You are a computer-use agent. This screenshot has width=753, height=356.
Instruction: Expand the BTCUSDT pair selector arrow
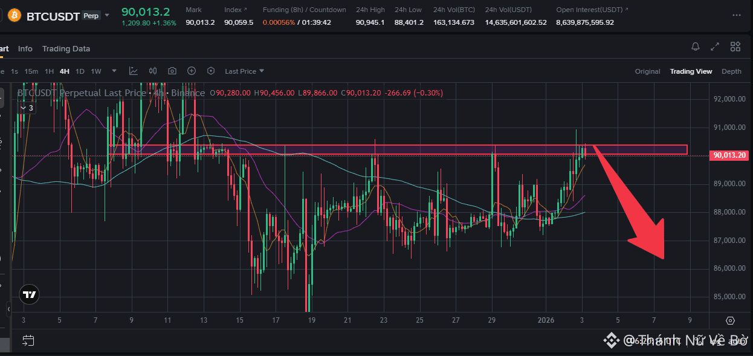[x=108, y=15]
